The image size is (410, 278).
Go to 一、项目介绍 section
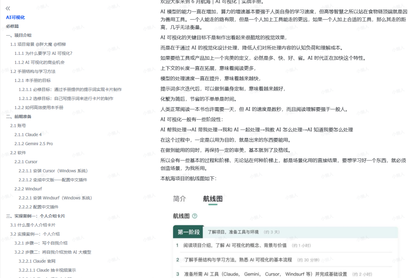pyautogui.click(x=18, y=35)
